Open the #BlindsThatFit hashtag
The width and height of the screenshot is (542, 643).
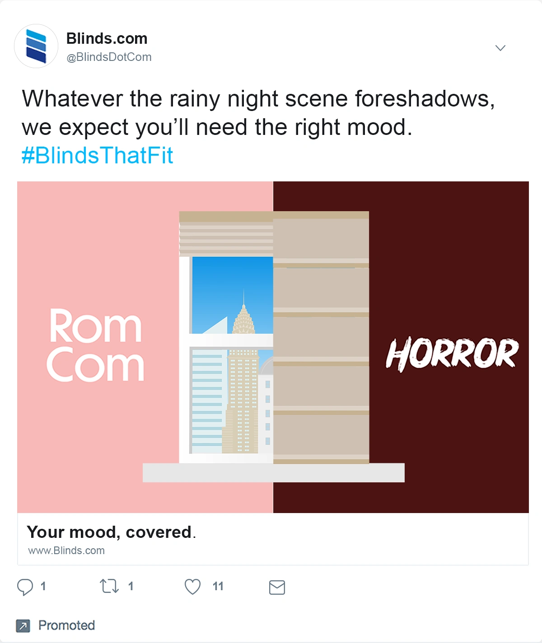click(97, 156)
